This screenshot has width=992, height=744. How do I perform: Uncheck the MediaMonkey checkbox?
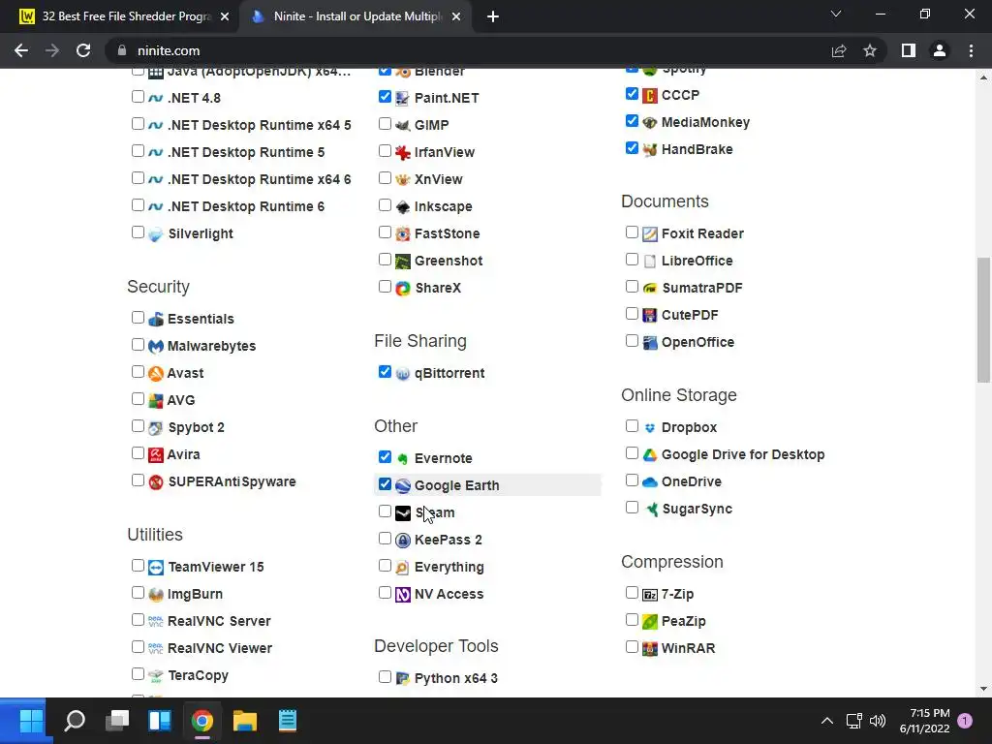632,121
